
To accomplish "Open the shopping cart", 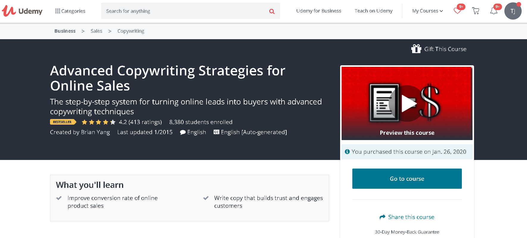I will click(476, 11).
